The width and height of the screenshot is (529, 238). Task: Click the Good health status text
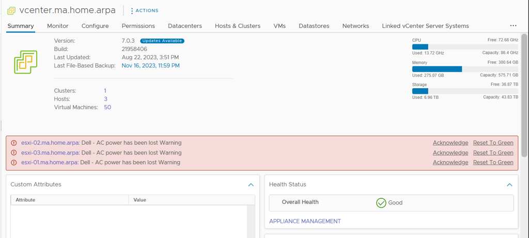[395, 202]
